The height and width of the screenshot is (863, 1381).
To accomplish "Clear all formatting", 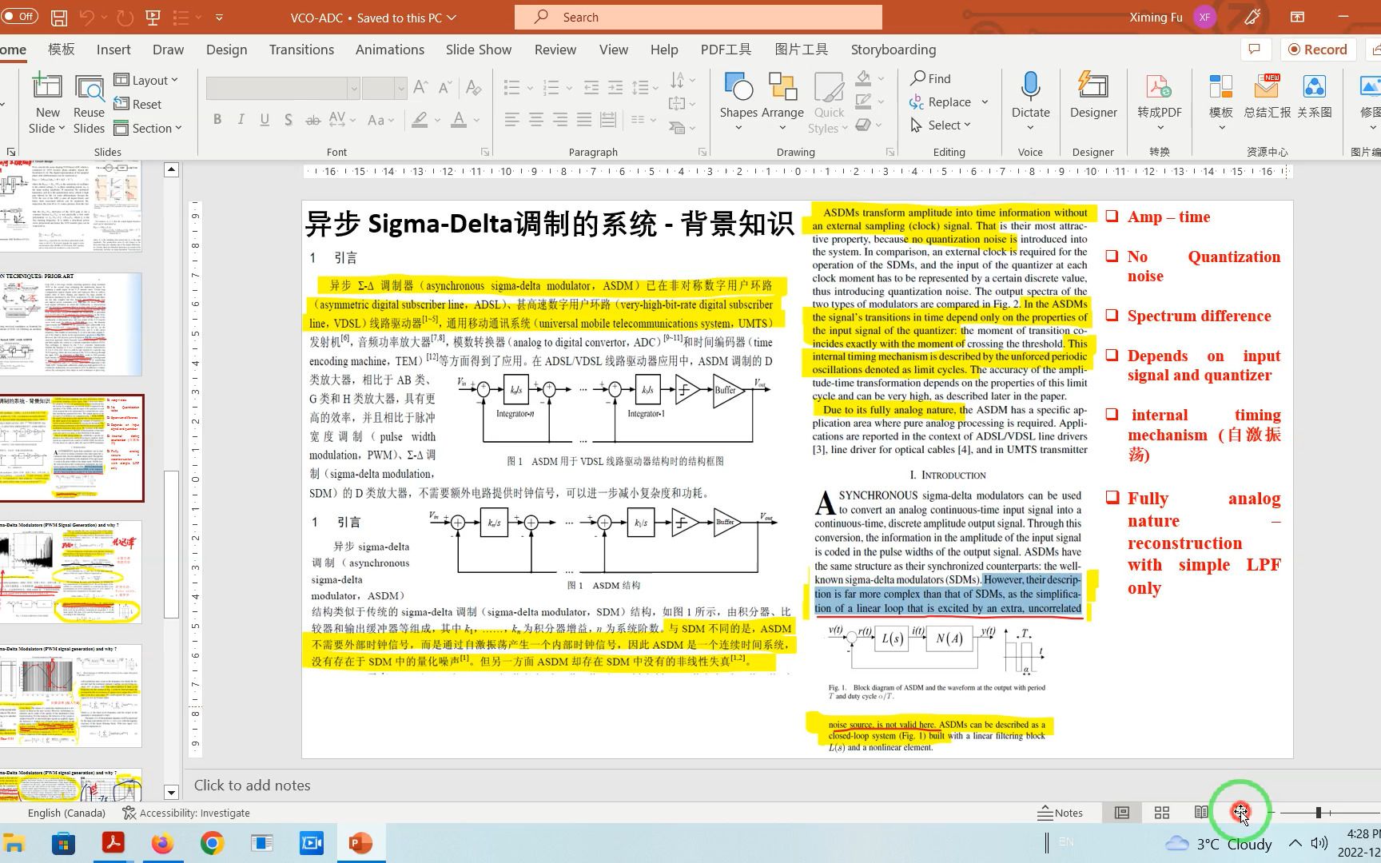I will pos(473,86).
